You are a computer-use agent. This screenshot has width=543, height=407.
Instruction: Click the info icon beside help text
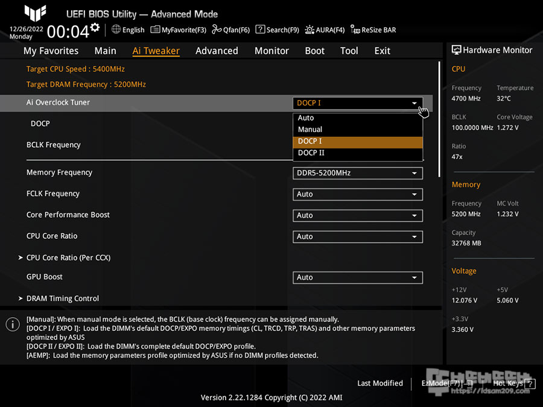pyautogui.click(x=13, y=324)
